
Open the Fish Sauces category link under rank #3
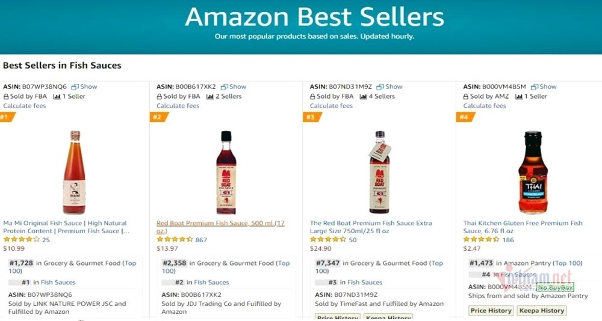365,283
